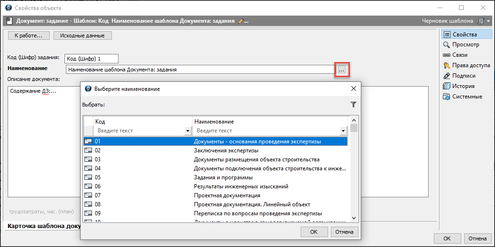This screenshot has height=247, width=495.
Task: Open the Связи section
Action: coord(460,55)
